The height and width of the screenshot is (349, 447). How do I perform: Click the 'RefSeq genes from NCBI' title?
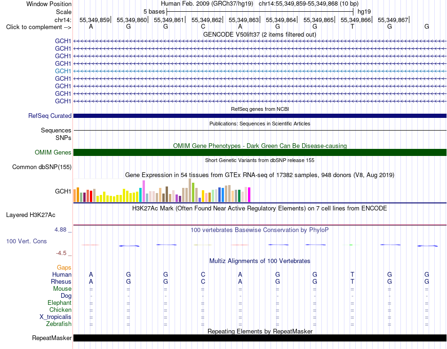[x=260, y=109]
